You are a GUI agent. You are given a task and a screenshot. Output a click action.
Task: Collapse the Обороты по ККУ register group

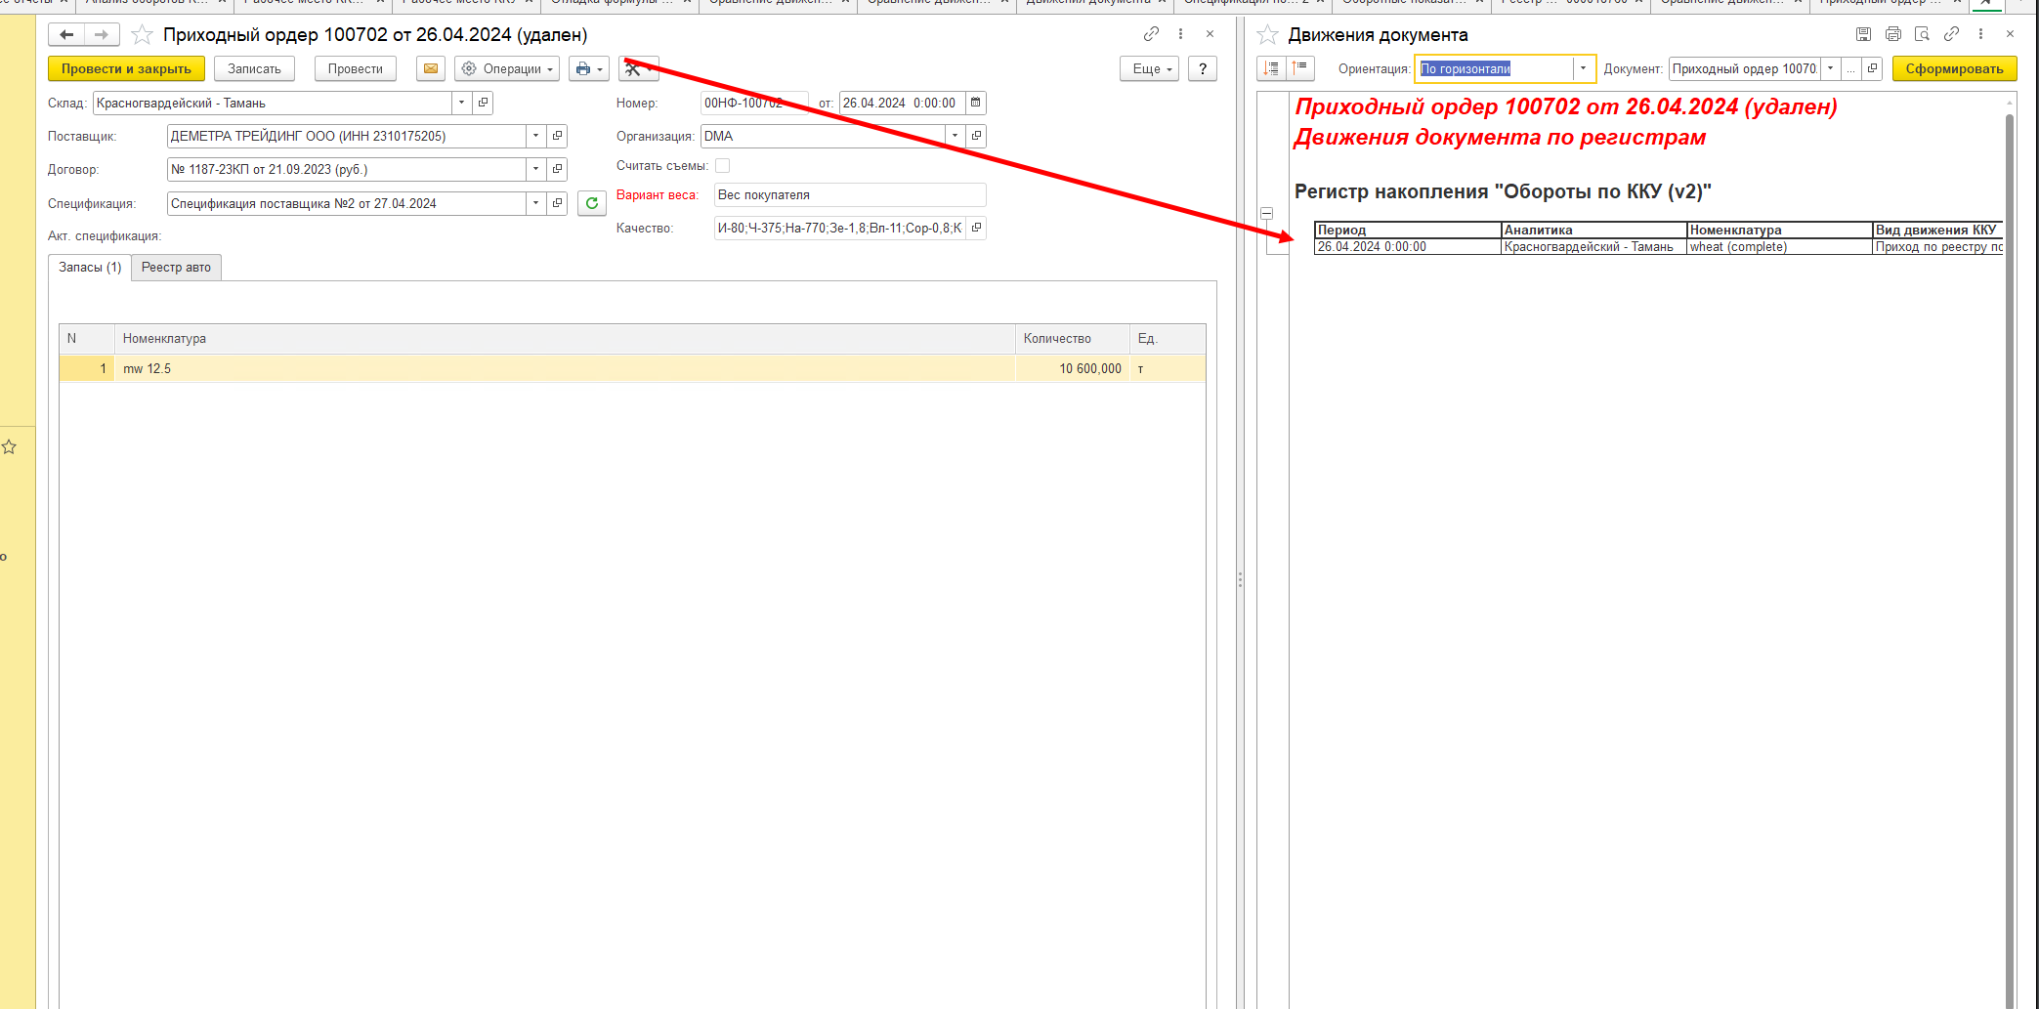point(1267,213)
